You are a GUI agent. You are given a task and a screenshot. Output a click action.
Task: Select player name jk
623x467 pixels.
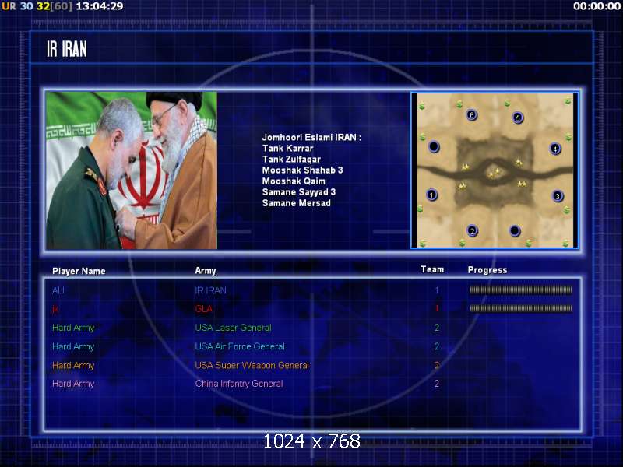55,309
